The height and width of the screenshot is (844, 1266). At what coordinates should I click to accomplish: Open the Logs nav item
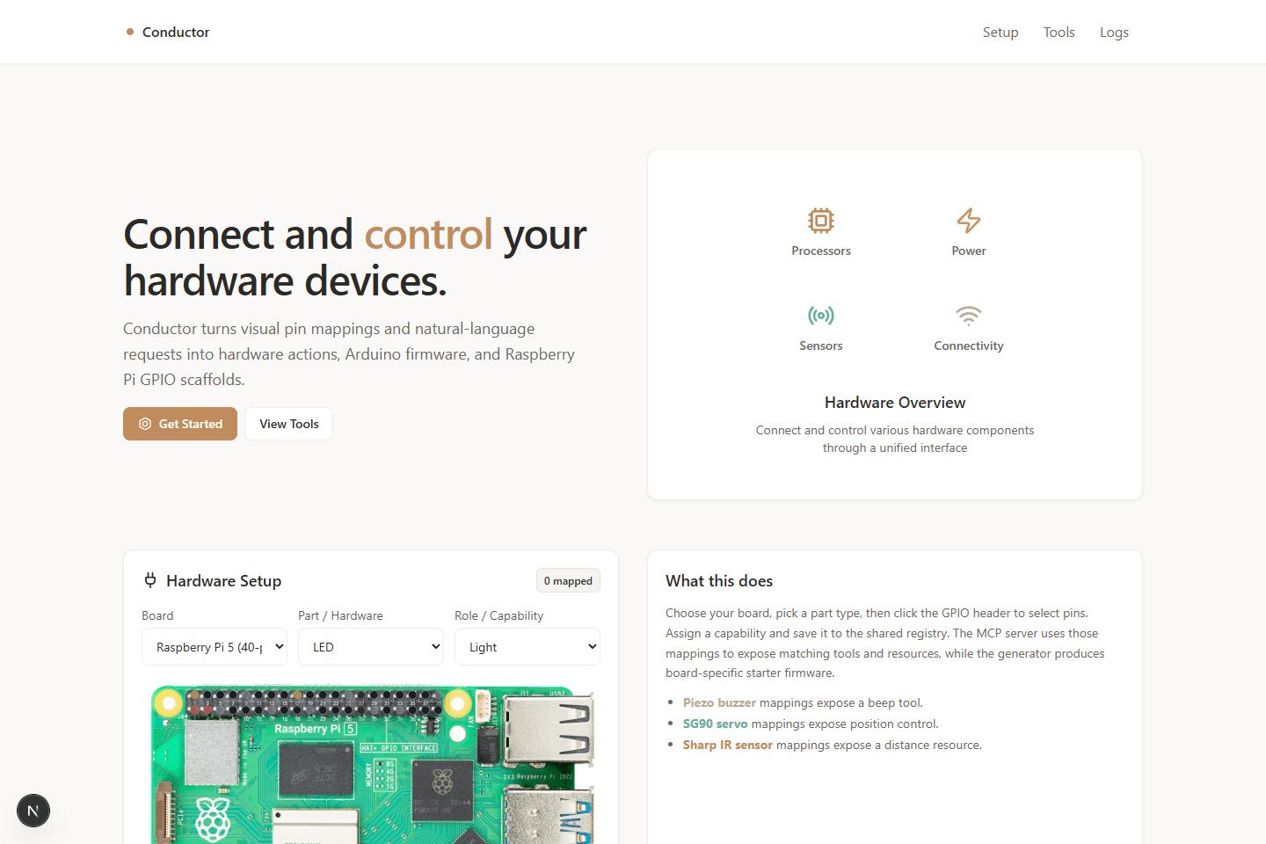1114,32
